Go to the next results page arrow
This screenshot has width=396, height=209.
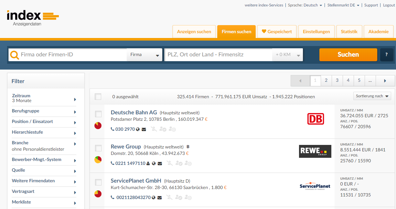[x=385, y=81]
